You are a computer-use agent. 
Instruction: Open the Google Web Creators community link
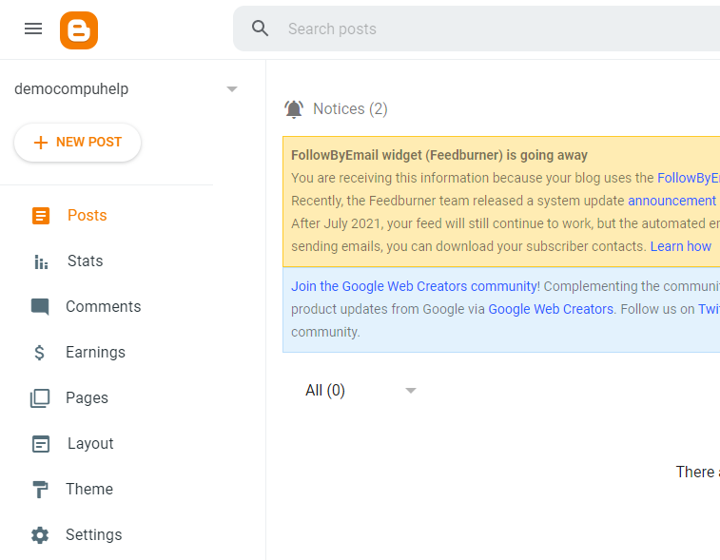(415, 286)
